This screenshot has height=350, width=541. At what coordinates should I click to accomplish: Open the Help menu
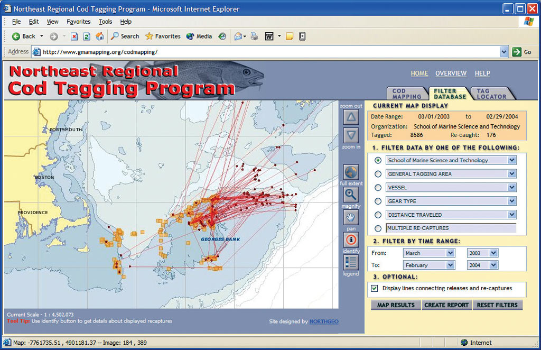click(126, 22)
